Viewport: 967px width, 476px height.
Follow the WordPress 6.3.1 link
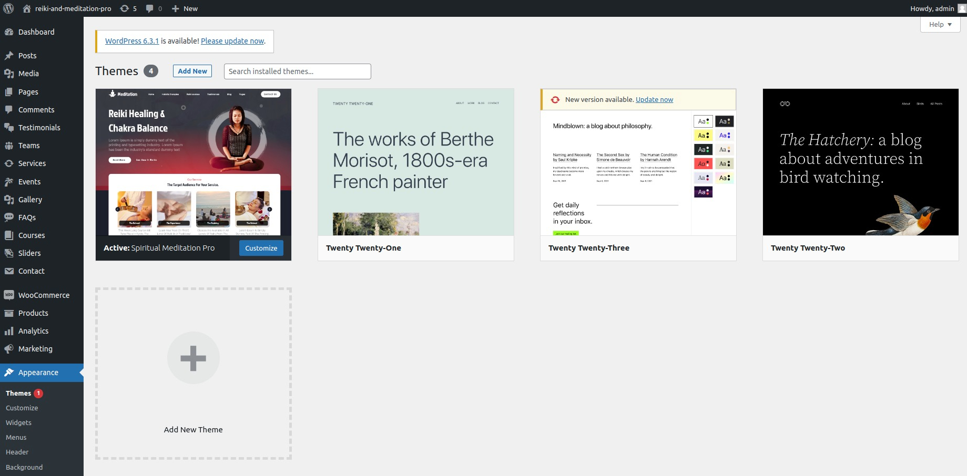click(132, 41)
